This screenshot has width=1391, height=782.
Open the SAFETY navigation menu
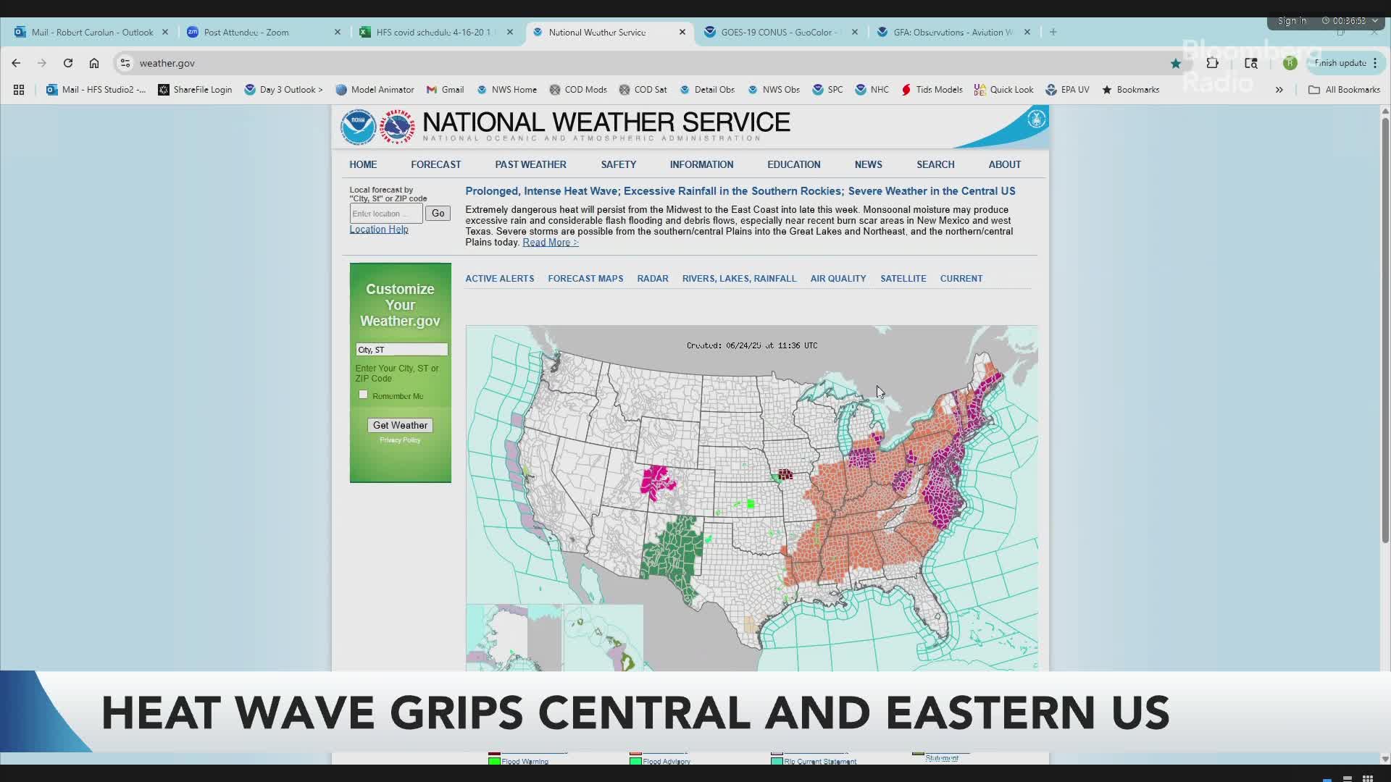pos(619,164)
